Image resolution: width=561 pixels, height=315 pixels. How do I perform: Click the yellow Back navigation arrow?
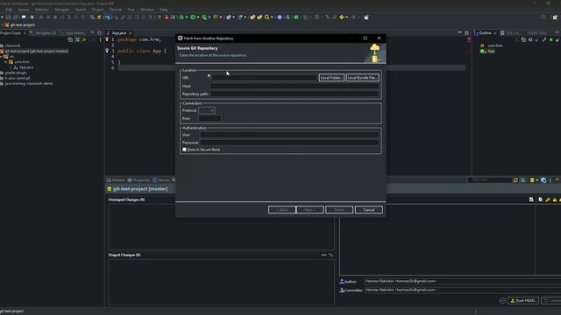pos(342,17)
